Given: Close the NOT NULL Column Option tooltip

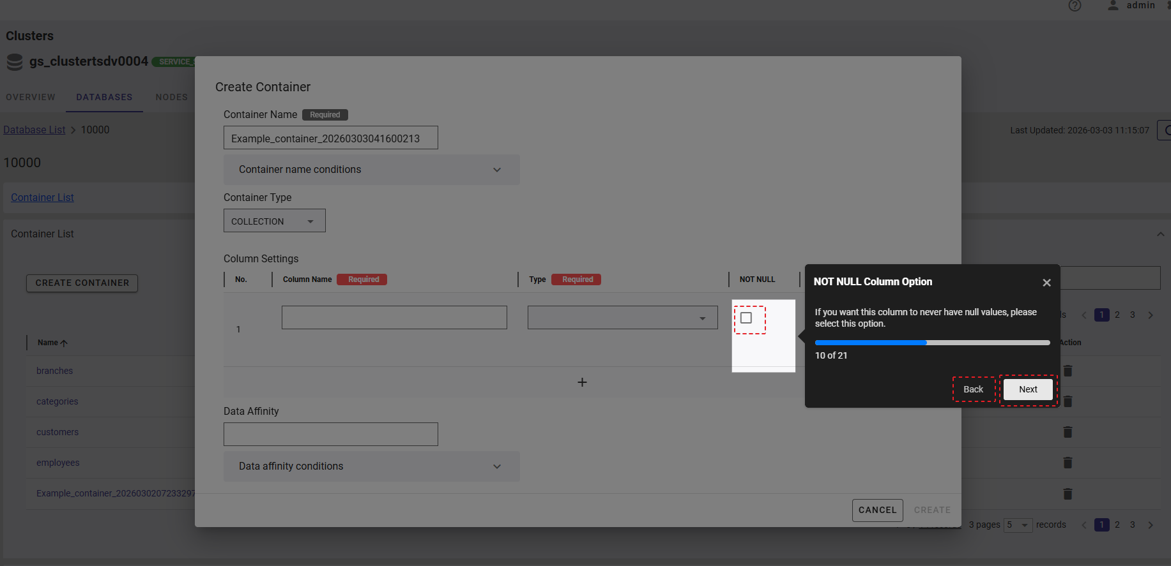Looking at the screenshot, I should pos(1046,283).
